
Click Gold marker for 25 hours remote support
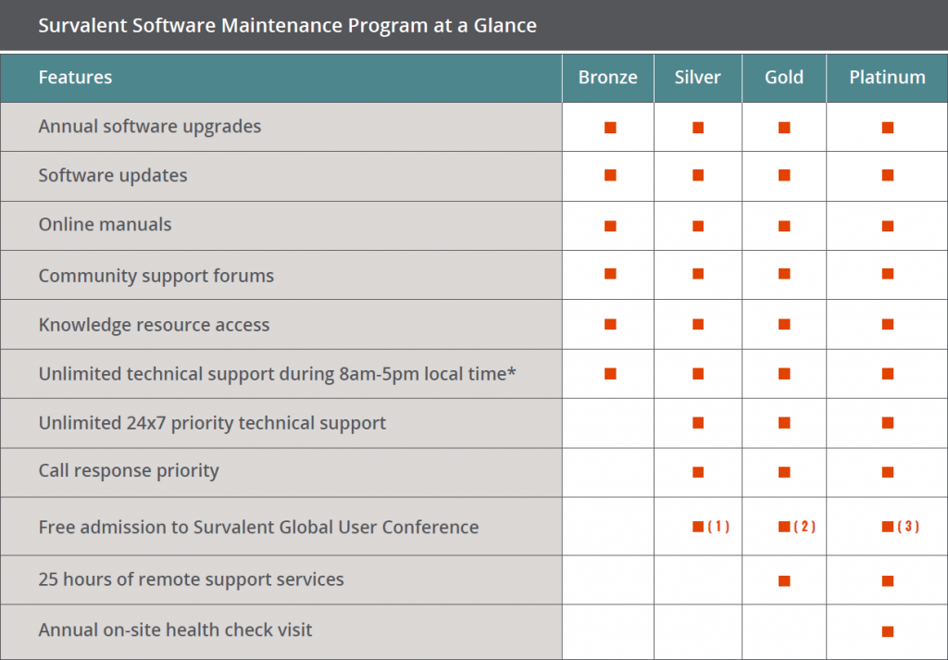click(784, 580)
